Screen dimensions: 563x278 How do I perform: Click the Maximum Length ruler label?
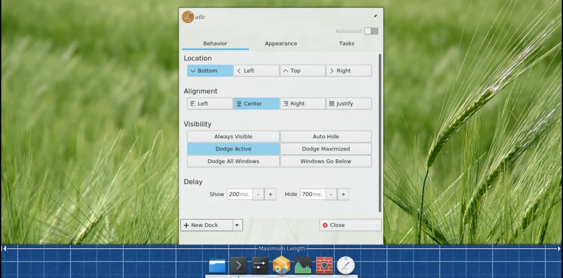pyautogui.click(x=282, y=248)
